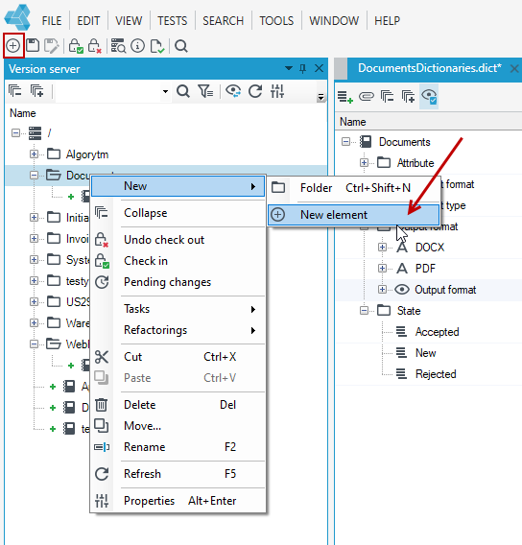Screen dimensions: 522x545
Task: Expand the Output format eye node
Action: pos(382,290)
